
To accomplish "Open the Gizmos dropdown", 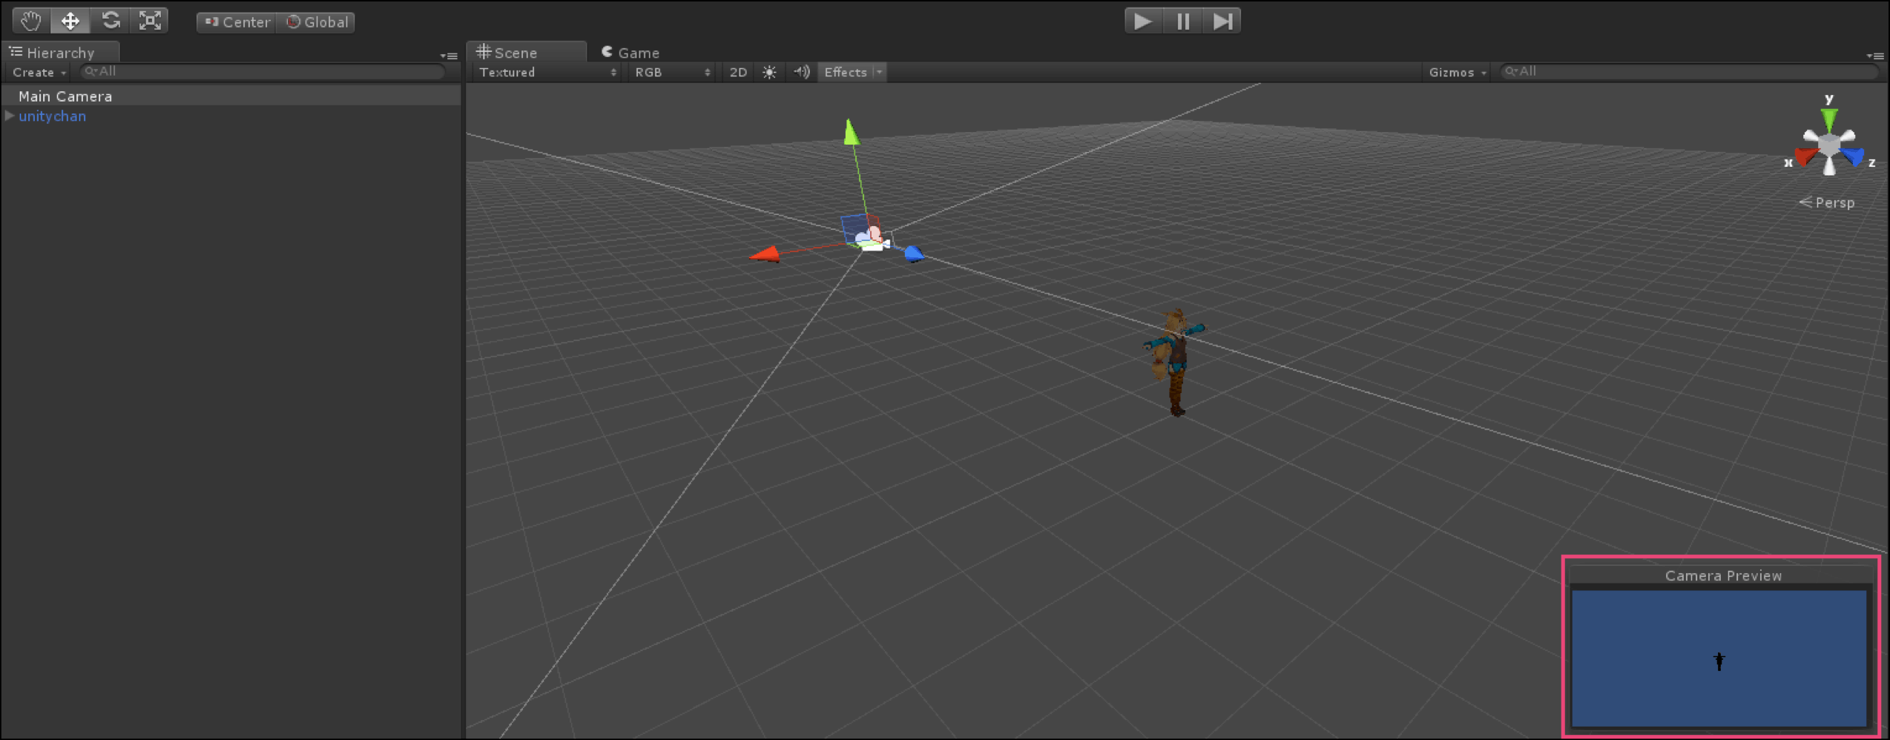I will coord(1457,72).
